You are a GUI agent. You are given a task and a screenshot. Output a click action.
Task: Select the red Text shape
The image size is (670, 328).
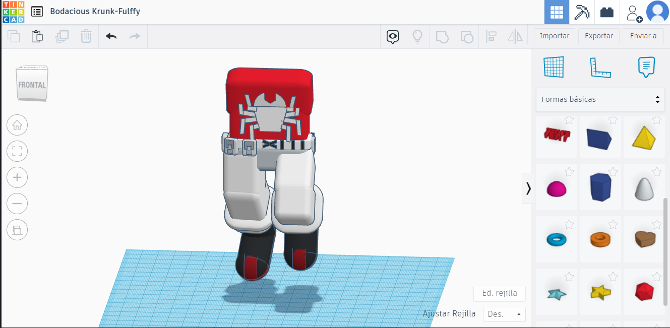click(557, 135)
